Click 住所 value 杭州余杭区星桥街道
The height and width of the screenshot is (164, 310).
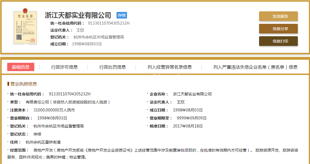pos(43,142)
